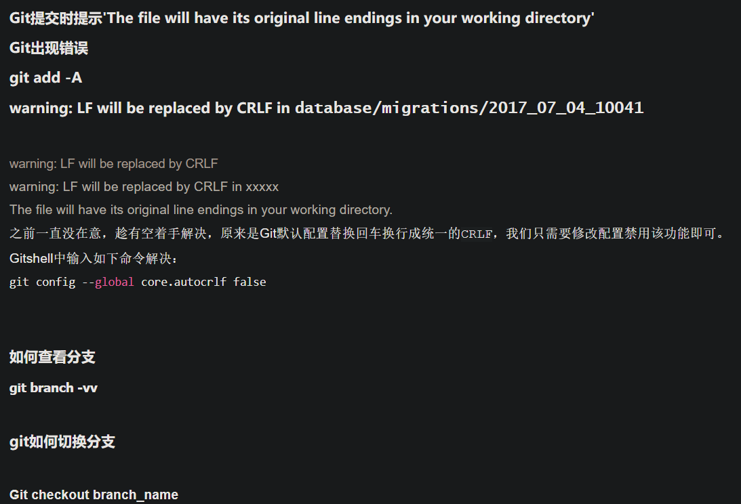The image size is (741, 504).
Task: Click the 'git add -A' heading line
Action: [x=46, y=78]
